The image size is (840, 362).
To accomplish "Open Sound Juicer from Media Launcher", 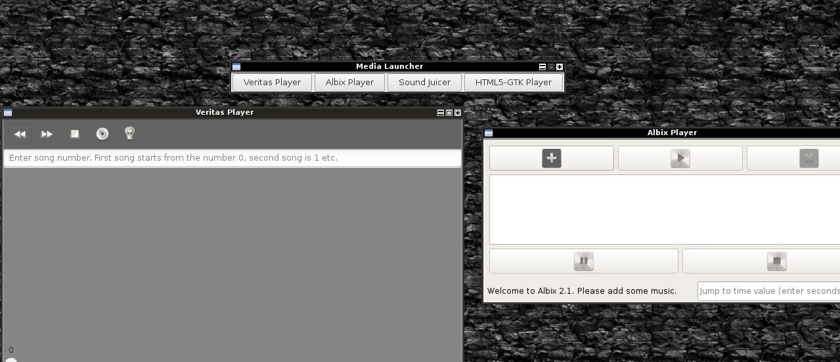I will click(424, 83).
